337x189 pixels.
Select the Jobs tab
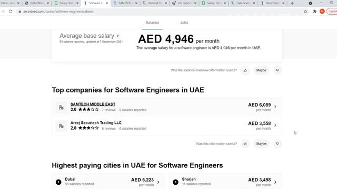click(184, 23)
